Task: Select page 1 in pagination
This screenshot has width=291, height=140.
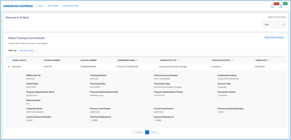Action: click(x=147, y=132)
